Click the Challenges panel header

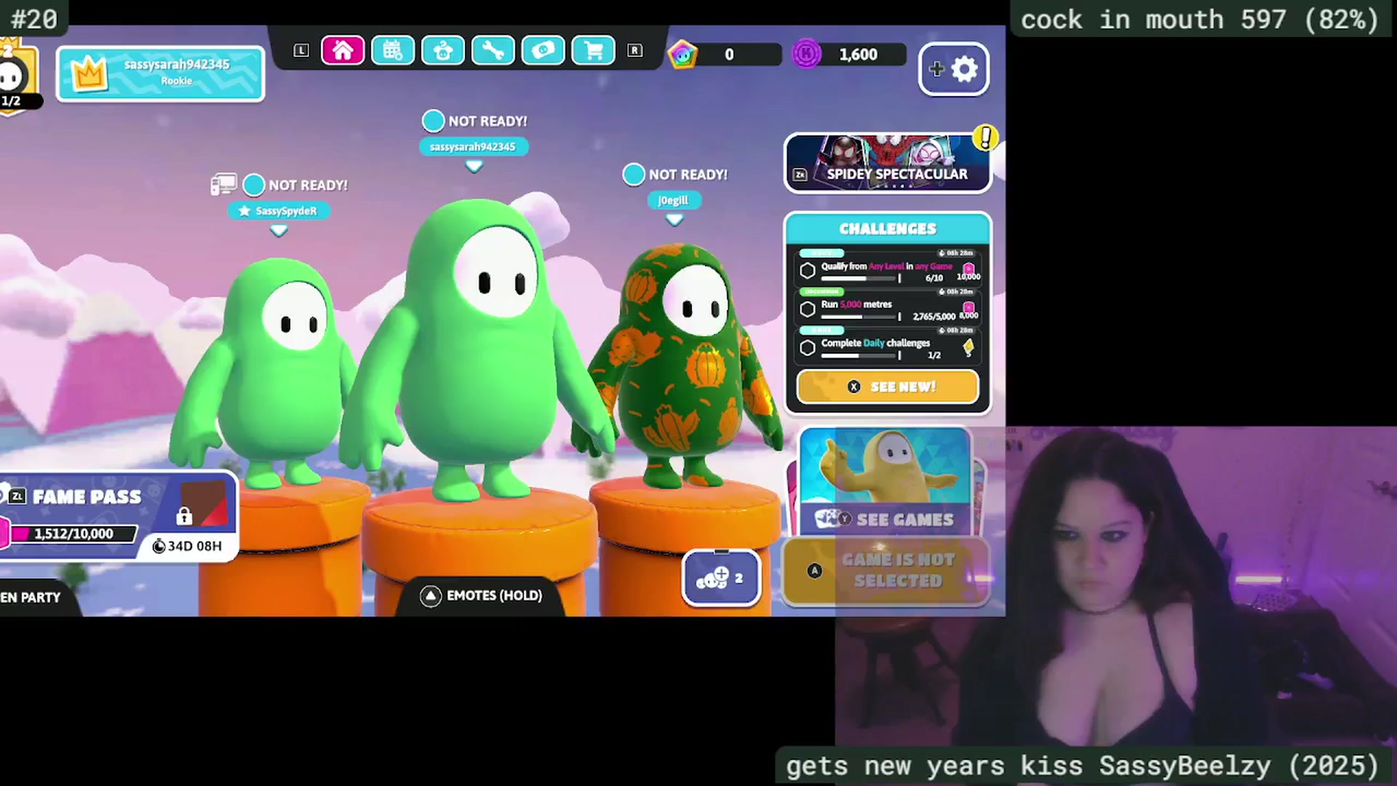888,229
